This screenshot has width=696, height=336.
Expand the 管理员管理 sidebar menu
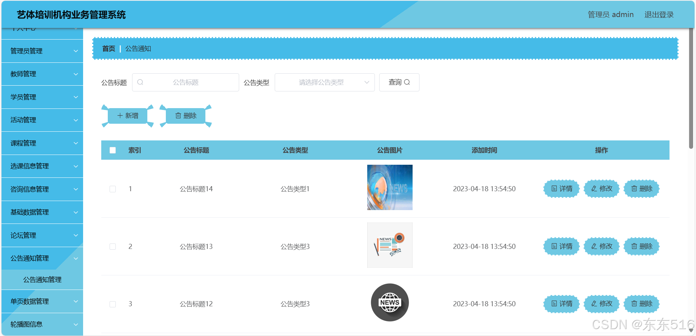(x=42, y=51)
